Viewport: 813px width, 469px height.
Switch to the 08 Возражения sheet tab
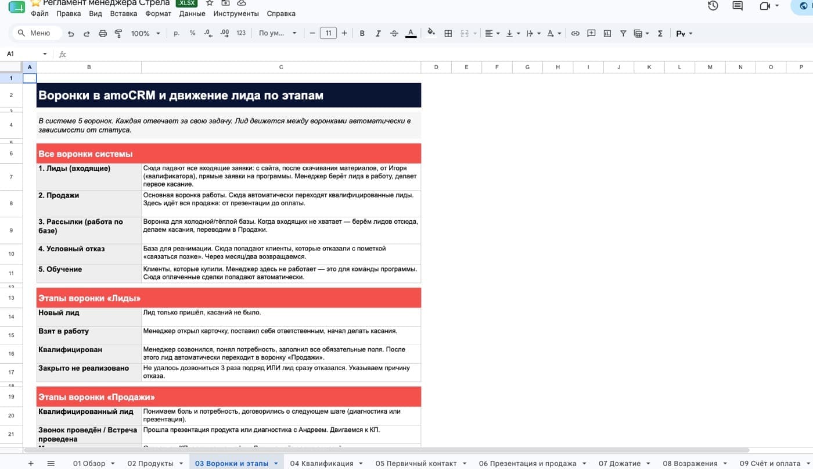[x=690, y=463]
